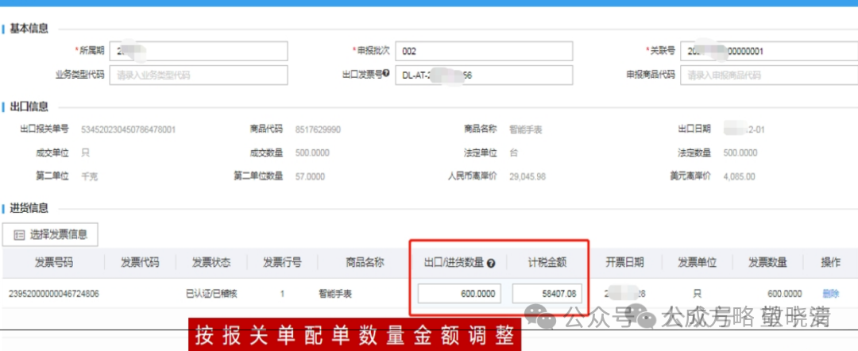Click the 操作 column header
This screenshot has width=858, height=351.
831,262
